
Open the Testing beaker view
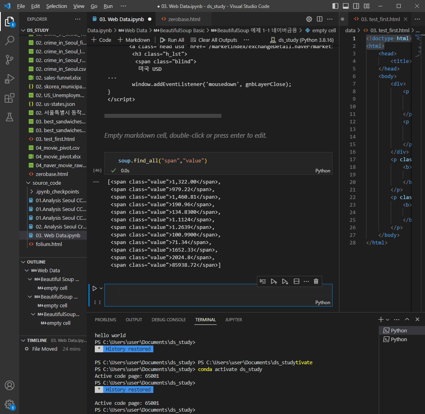click(x=10, y=117)
